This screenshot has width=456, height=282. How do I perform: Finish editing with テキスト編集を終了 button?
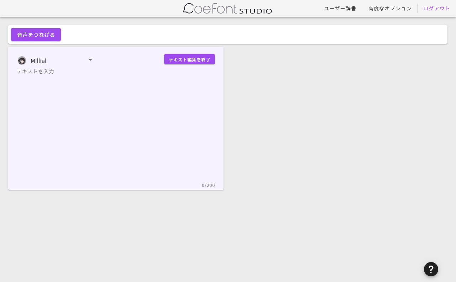click(x=189, y=59)
